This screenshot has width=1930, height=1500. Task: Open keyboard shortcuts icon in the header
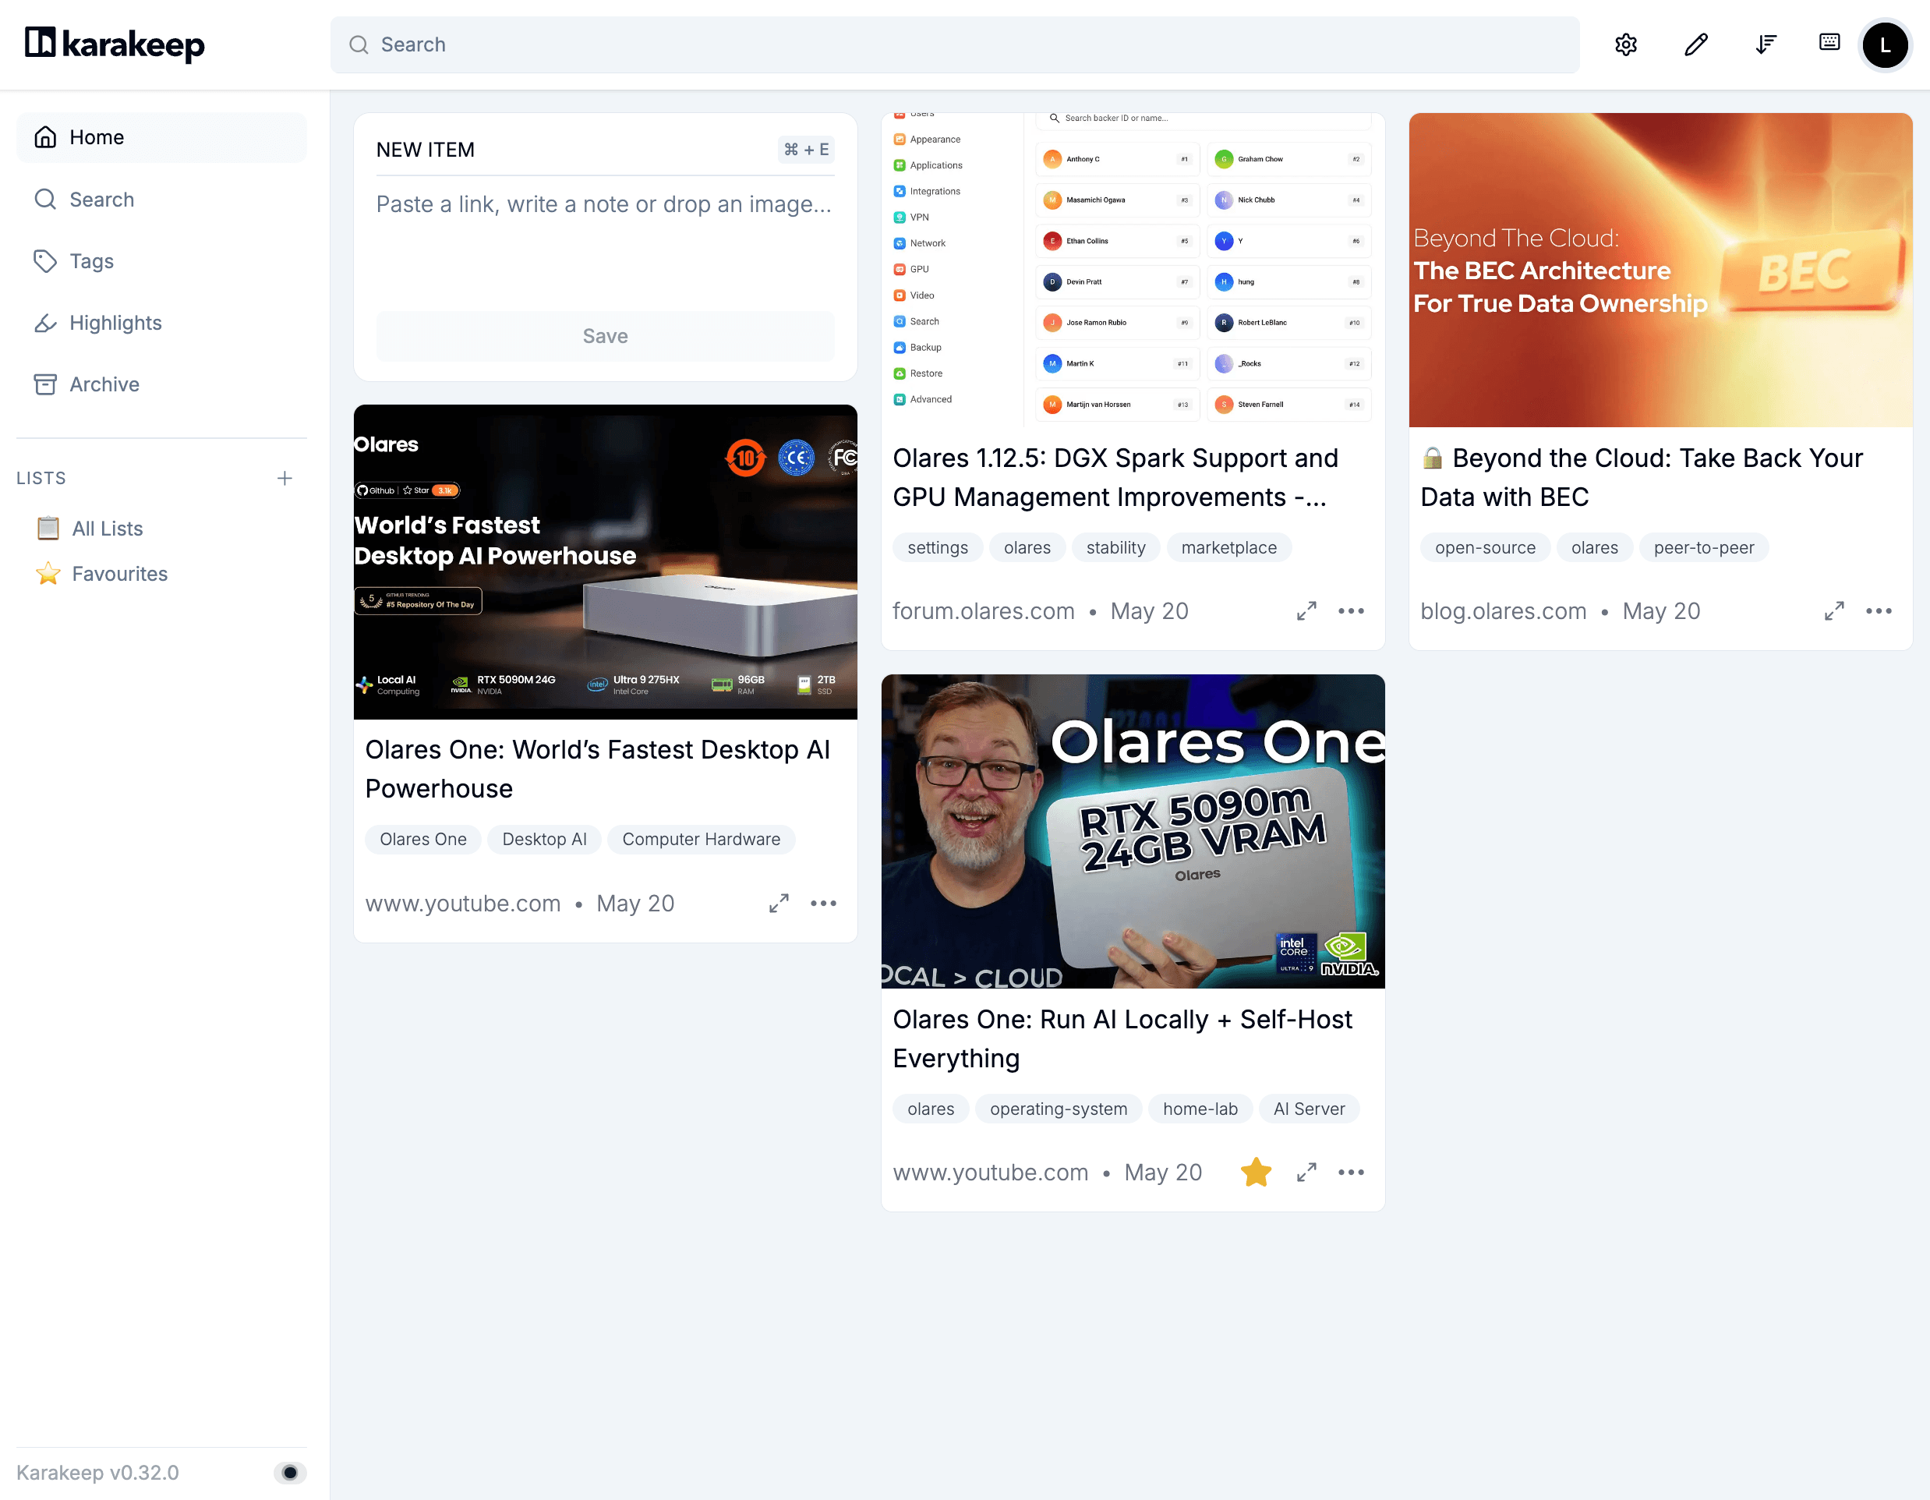(x=1829, y=42)
